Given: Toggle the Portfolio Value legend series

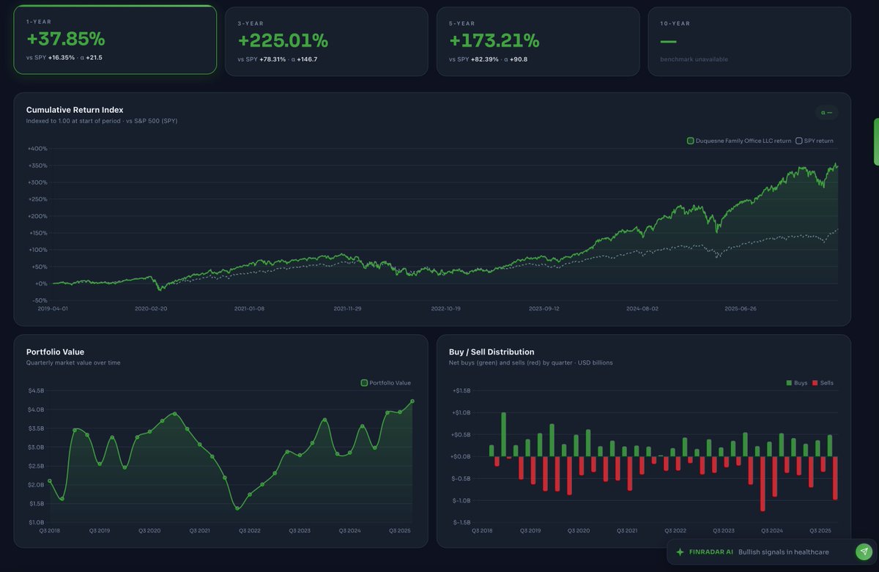Looking at the screenshot, I should (386, 382).
